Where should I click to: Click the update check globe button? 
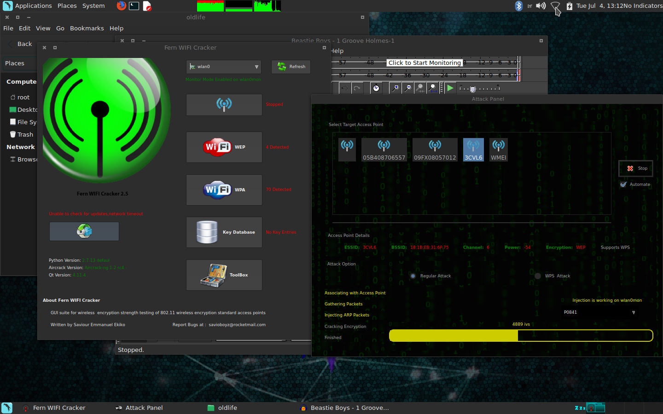click(x=84, y=231)
